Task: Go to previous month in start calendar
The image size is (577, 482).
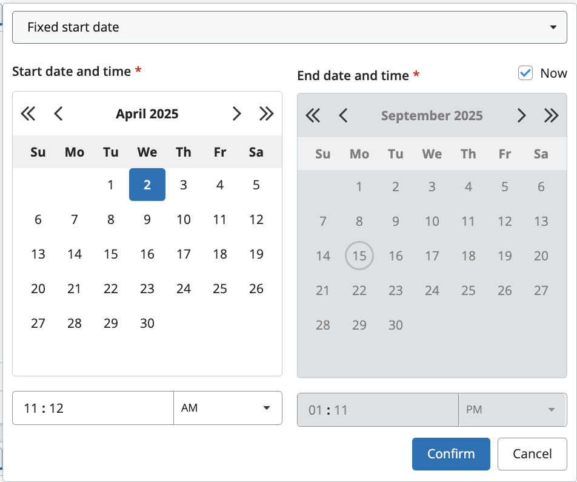Action: [58, 114]
